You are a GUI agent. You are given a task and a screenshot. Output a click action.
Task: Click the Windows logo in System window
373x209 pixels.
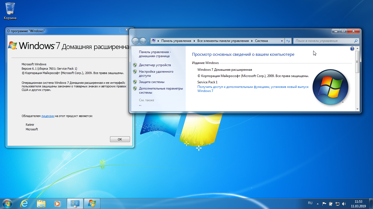click(330, 87)
